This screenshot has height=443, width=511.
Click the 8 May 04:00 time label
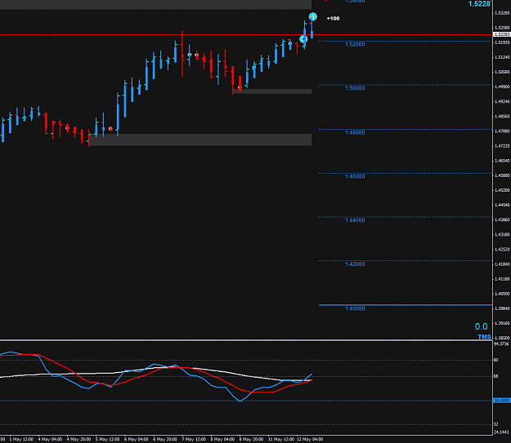tap(222, 440)
